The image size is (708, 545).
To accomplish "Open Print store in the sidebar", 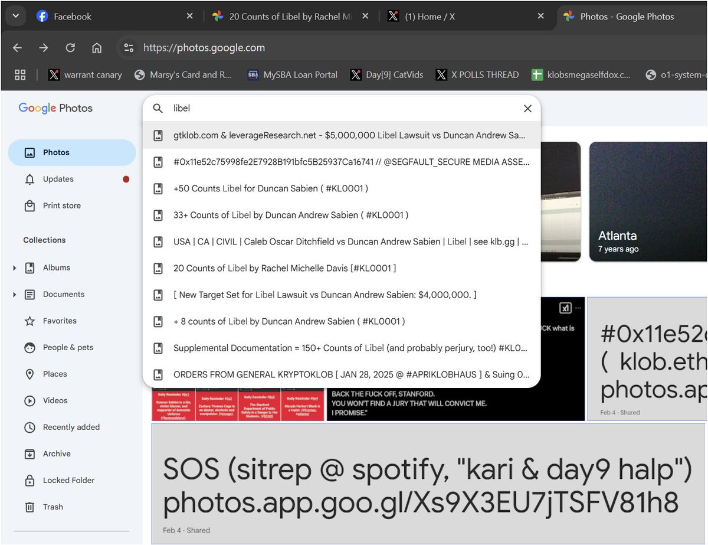I will (72, 205).
